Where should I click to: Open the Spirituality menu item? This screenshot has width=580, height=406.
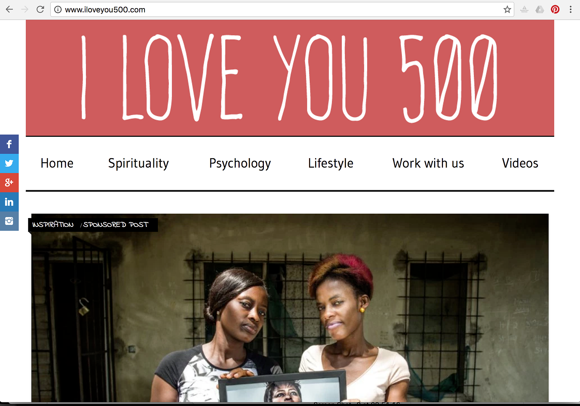pyautogui.click(x=138, y=163)
